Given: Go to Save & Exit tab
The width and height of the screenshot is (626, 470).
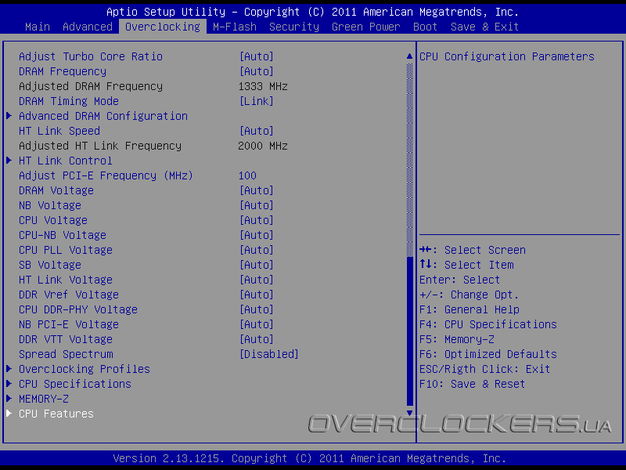Looking at the screenshot, I should click(x=484, y=27).
